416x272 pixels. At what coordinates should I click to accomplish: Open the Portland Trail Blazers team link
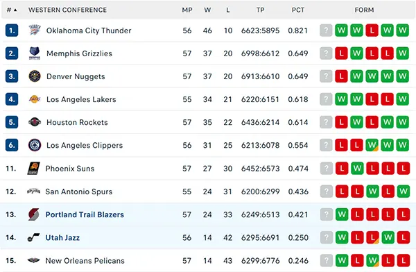pos(85,214)
